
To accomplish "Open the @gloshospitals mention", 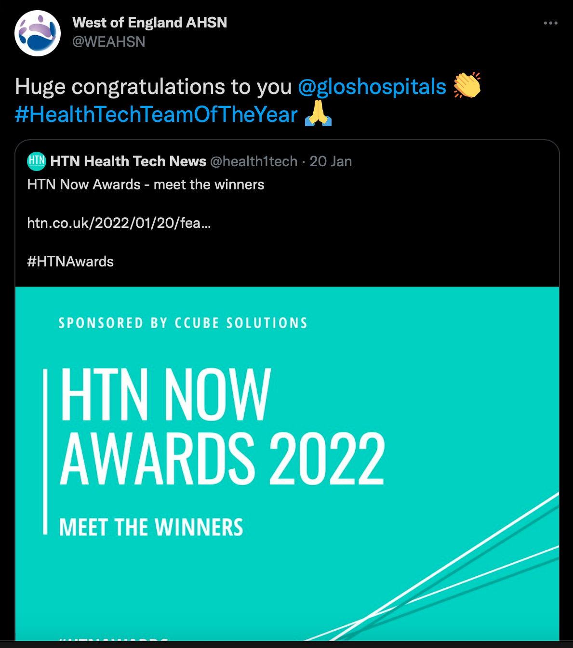I will (x=372, y=87).
